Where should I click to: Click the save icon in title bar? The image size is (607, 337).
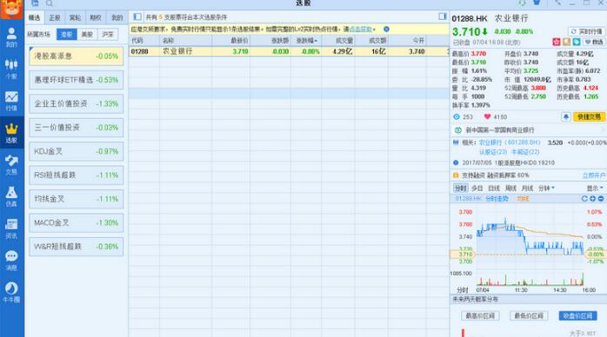[x=35, y=3]
